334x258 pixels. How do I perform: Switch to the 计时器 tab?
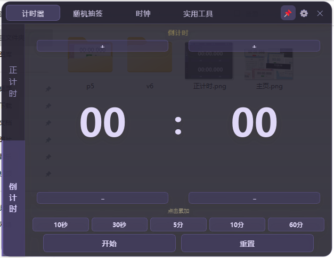click(33, 13)
